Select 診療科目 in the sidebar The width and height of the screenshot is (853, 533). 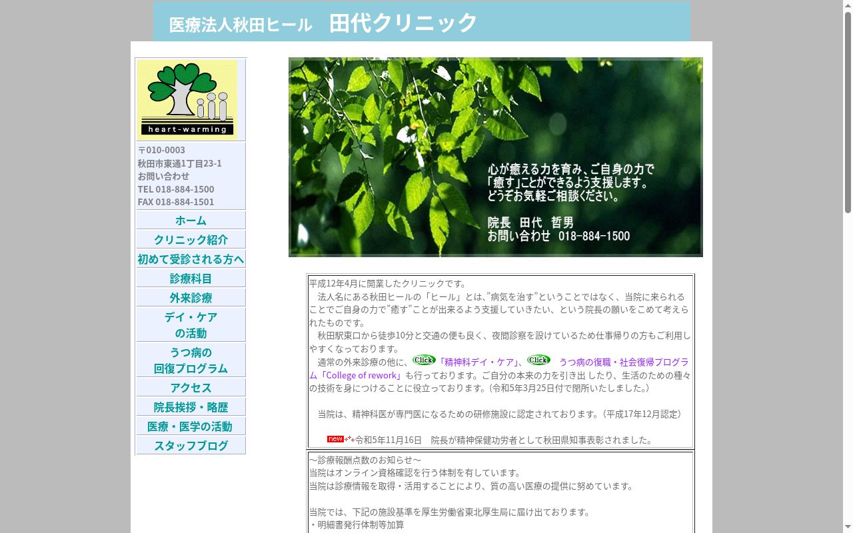(x=191, y=278)
